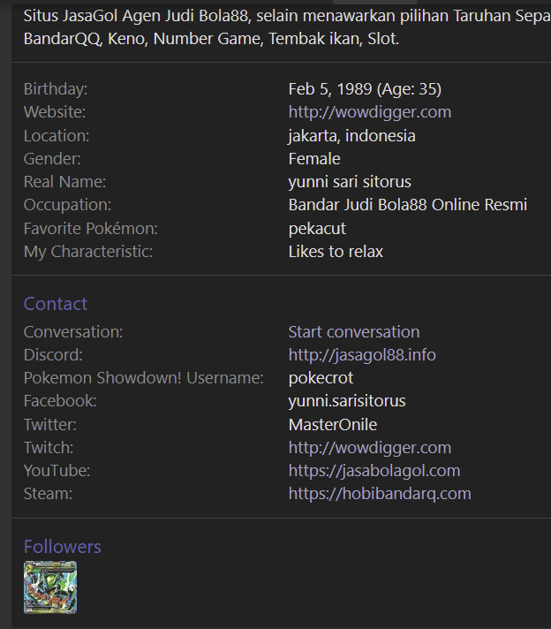Click the Steam: label
The width and height of the screenshot is (551, 629).
[x=48, y=494]
